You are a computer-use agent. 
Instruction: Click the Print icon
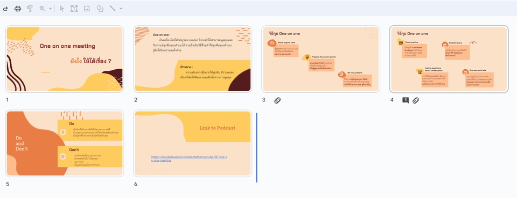[x=18, y=9]
